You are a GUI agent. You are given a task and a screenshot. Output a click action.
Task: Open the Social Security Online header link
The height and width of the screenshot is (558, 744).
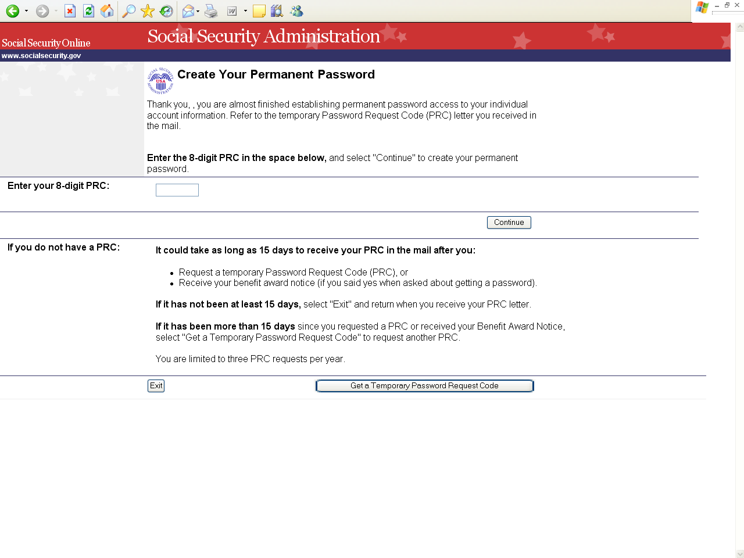pyautogui.click(x=46, y=43)
